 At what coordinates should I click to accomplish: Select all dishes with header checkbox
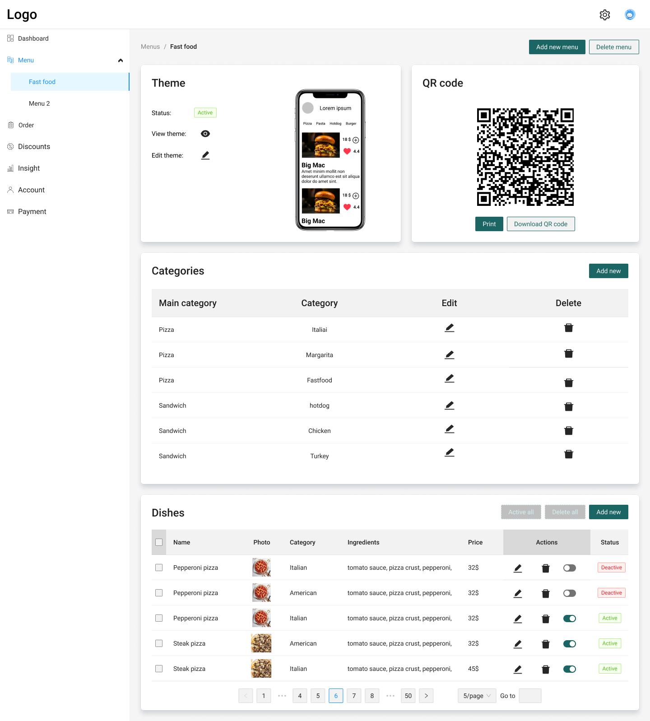coord(159,542)
